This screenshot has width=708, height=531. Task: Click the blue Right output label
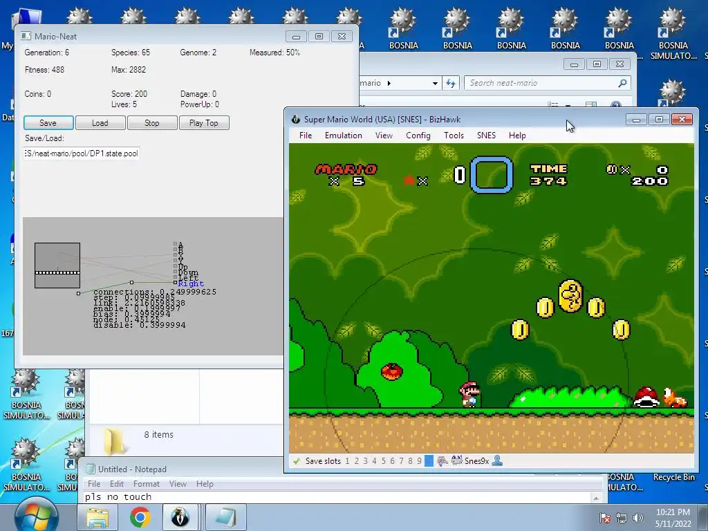click(191, 283)
